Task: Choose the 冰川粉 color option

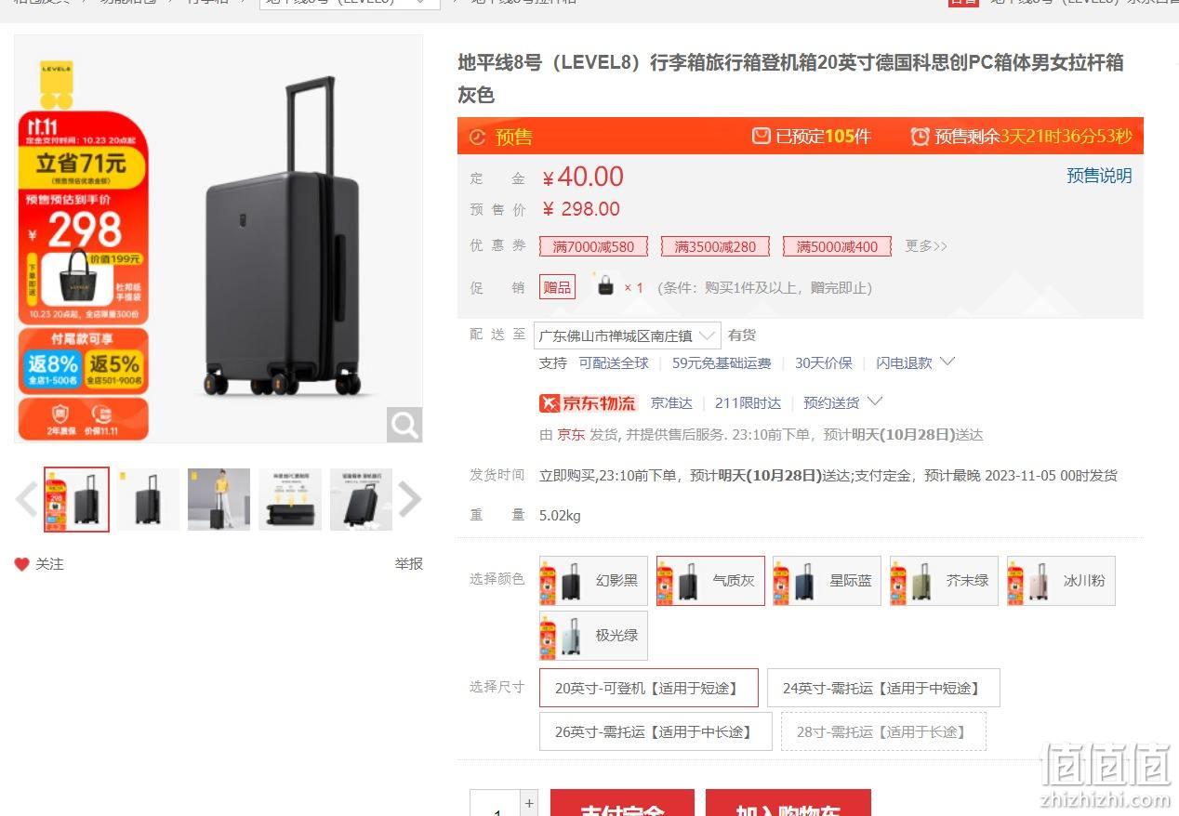Action: [x=1061, y=581]
